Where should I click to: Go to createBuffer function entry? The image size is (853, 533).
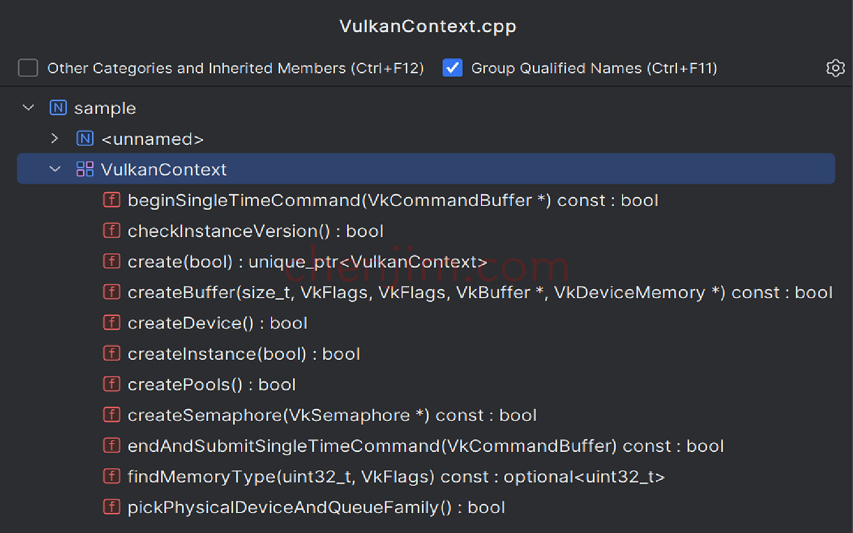coord(480,292)
